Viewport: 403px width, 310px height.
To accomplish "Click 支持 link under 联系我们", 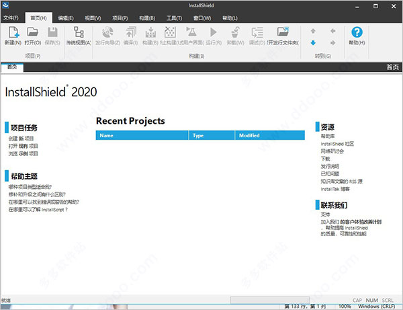I will coord(325,214).
